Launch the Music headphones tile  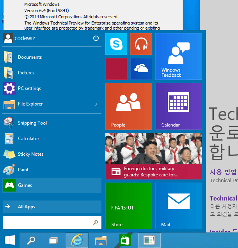pos(141,44)
